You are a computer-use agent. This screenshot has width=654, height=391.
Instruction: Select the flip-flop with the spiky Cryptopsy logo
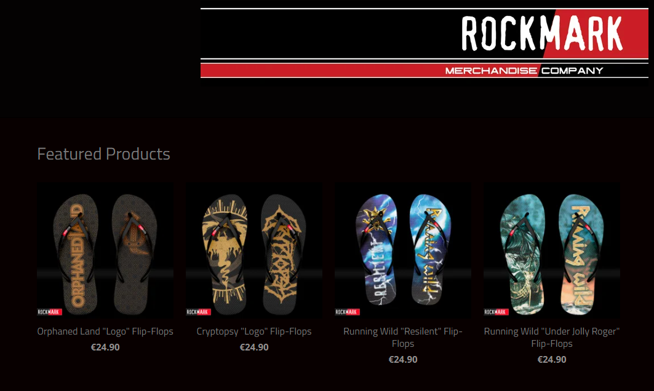pos(284,254)
